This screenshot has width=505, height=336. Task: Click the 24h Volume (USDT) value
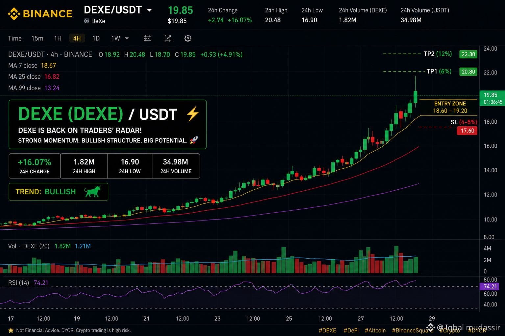click(x=411, y=20)
